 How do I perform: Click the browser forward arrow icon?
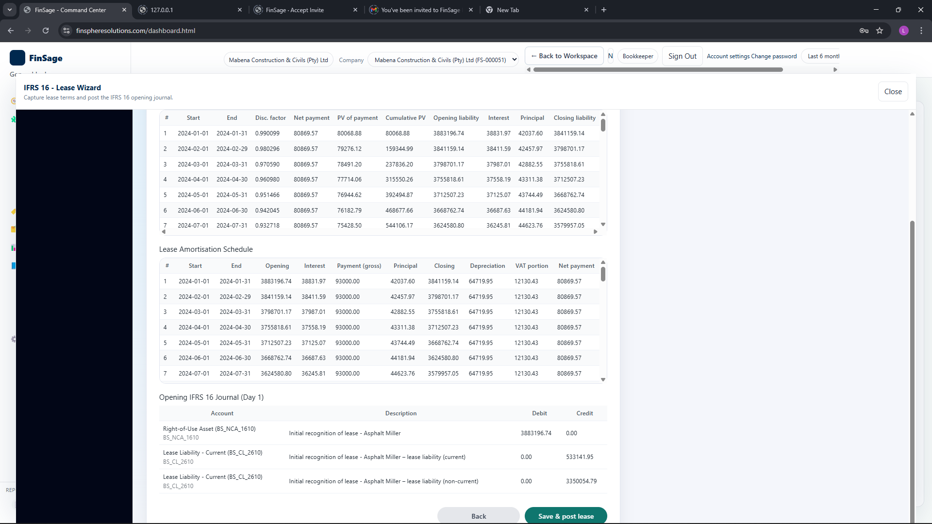28,31
